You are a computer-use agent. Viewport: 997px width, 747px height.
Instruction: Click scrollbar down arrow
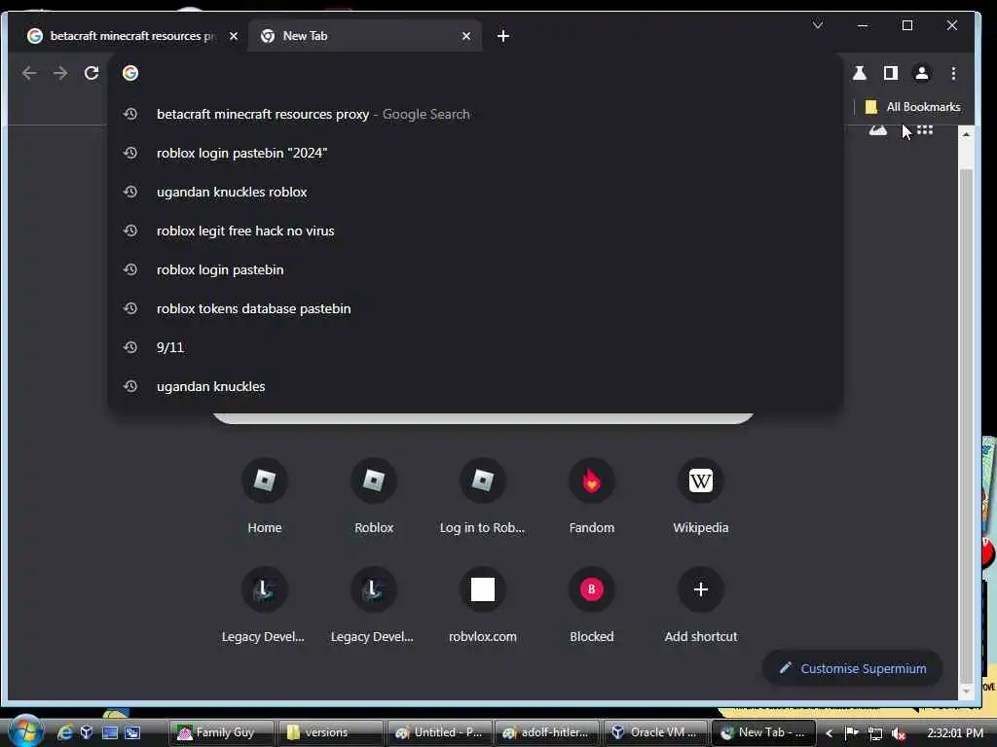coord(966,691)
